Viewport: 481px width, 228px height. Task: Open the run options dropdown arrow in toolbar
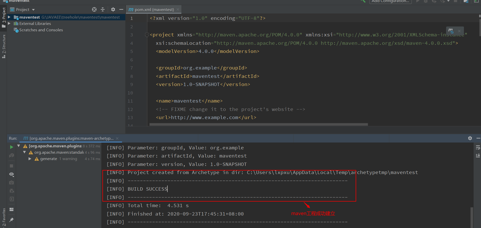pos(448,1)
